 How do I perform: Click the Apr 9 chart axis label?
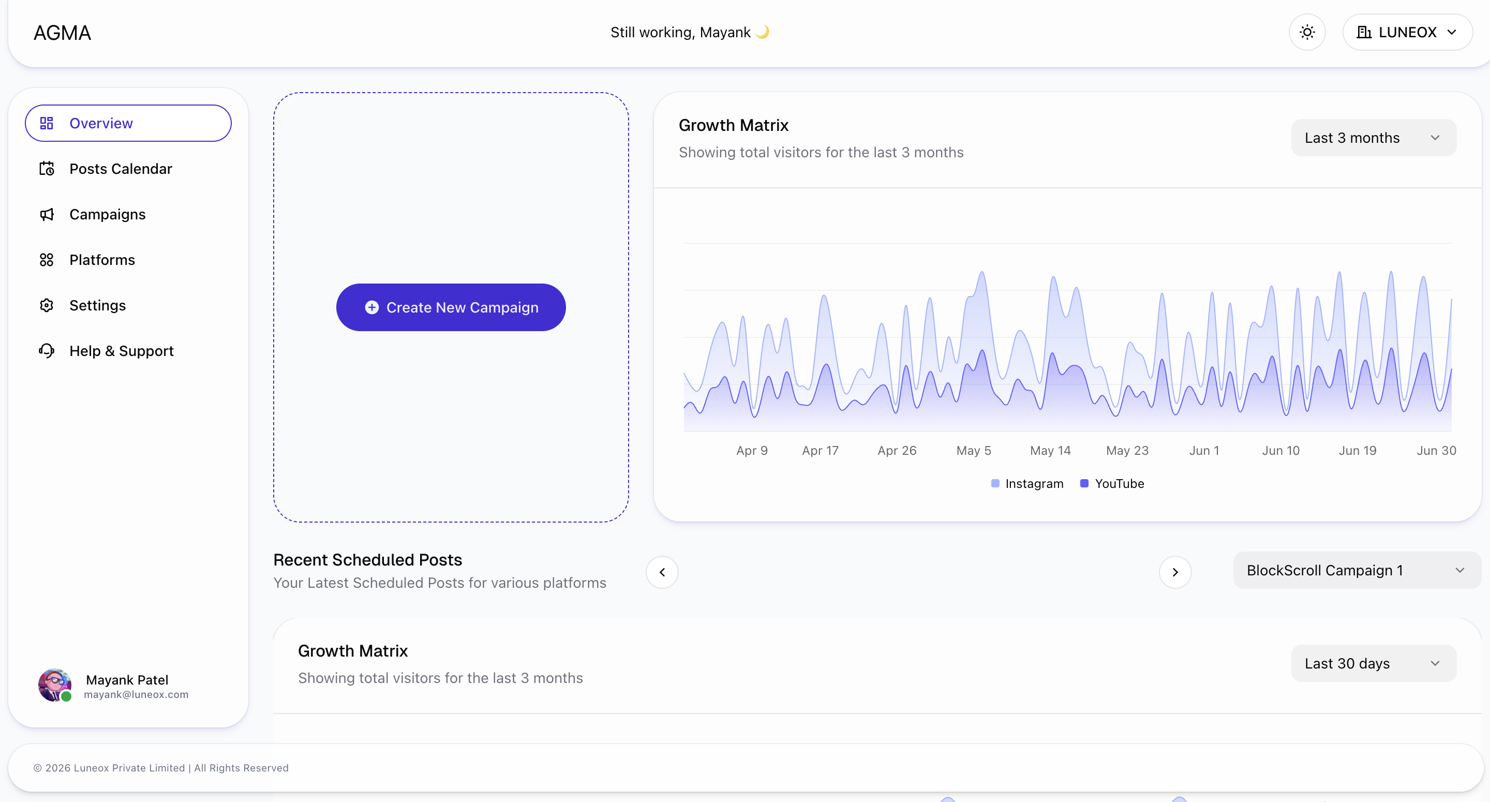tap(752, 451)
